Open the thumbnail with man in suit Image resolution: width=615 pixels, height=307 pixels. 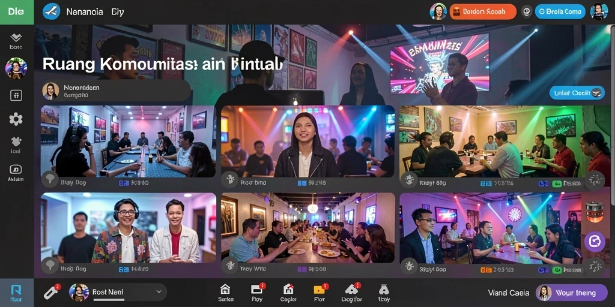click(490, 228)
